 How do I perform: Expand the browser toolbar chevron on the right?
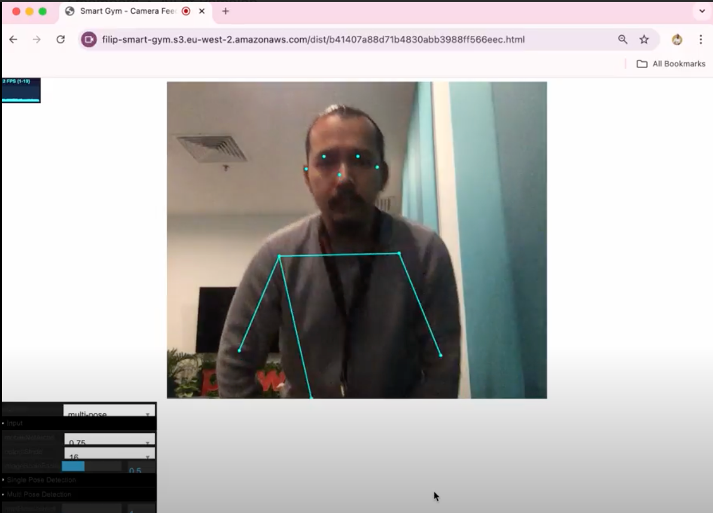click(x=702, y=11)
